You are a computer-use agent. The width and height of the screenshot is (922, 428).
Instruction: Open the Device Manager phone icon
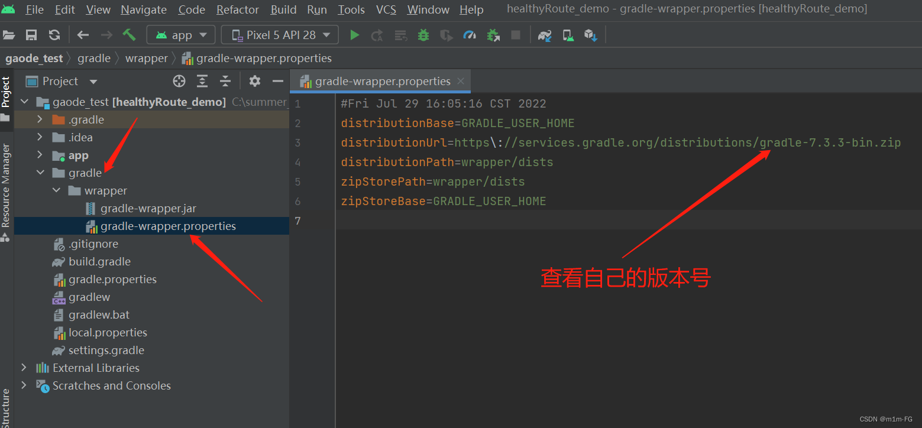(568, 35)
